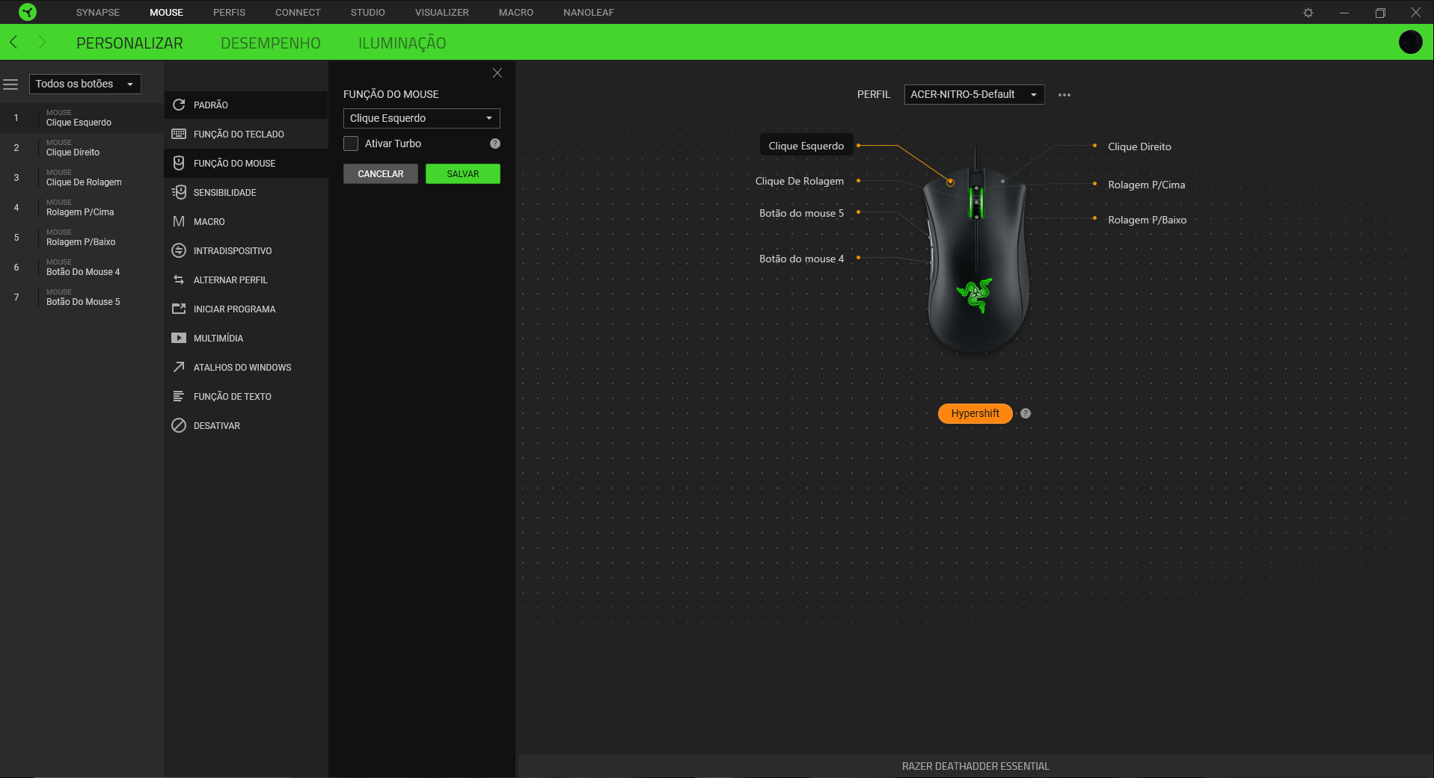The image size is (1434, 778).
Task: Select the Clique Direito diagram label
Action: [1139, 146]
